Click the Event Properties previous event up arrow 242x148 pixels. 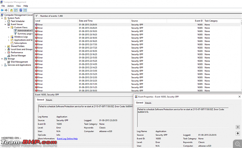coord(238,127)
